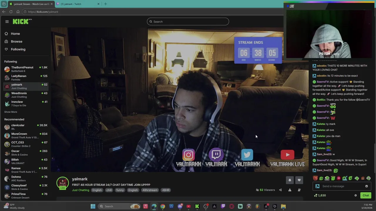
Task: Click the weather widget in taskbar
Action: (x=14, y=206)
